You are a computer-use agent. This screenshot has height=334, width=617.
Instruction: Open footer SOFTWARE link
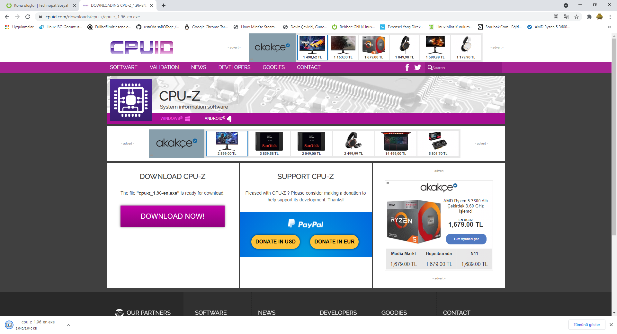[211, 312]
